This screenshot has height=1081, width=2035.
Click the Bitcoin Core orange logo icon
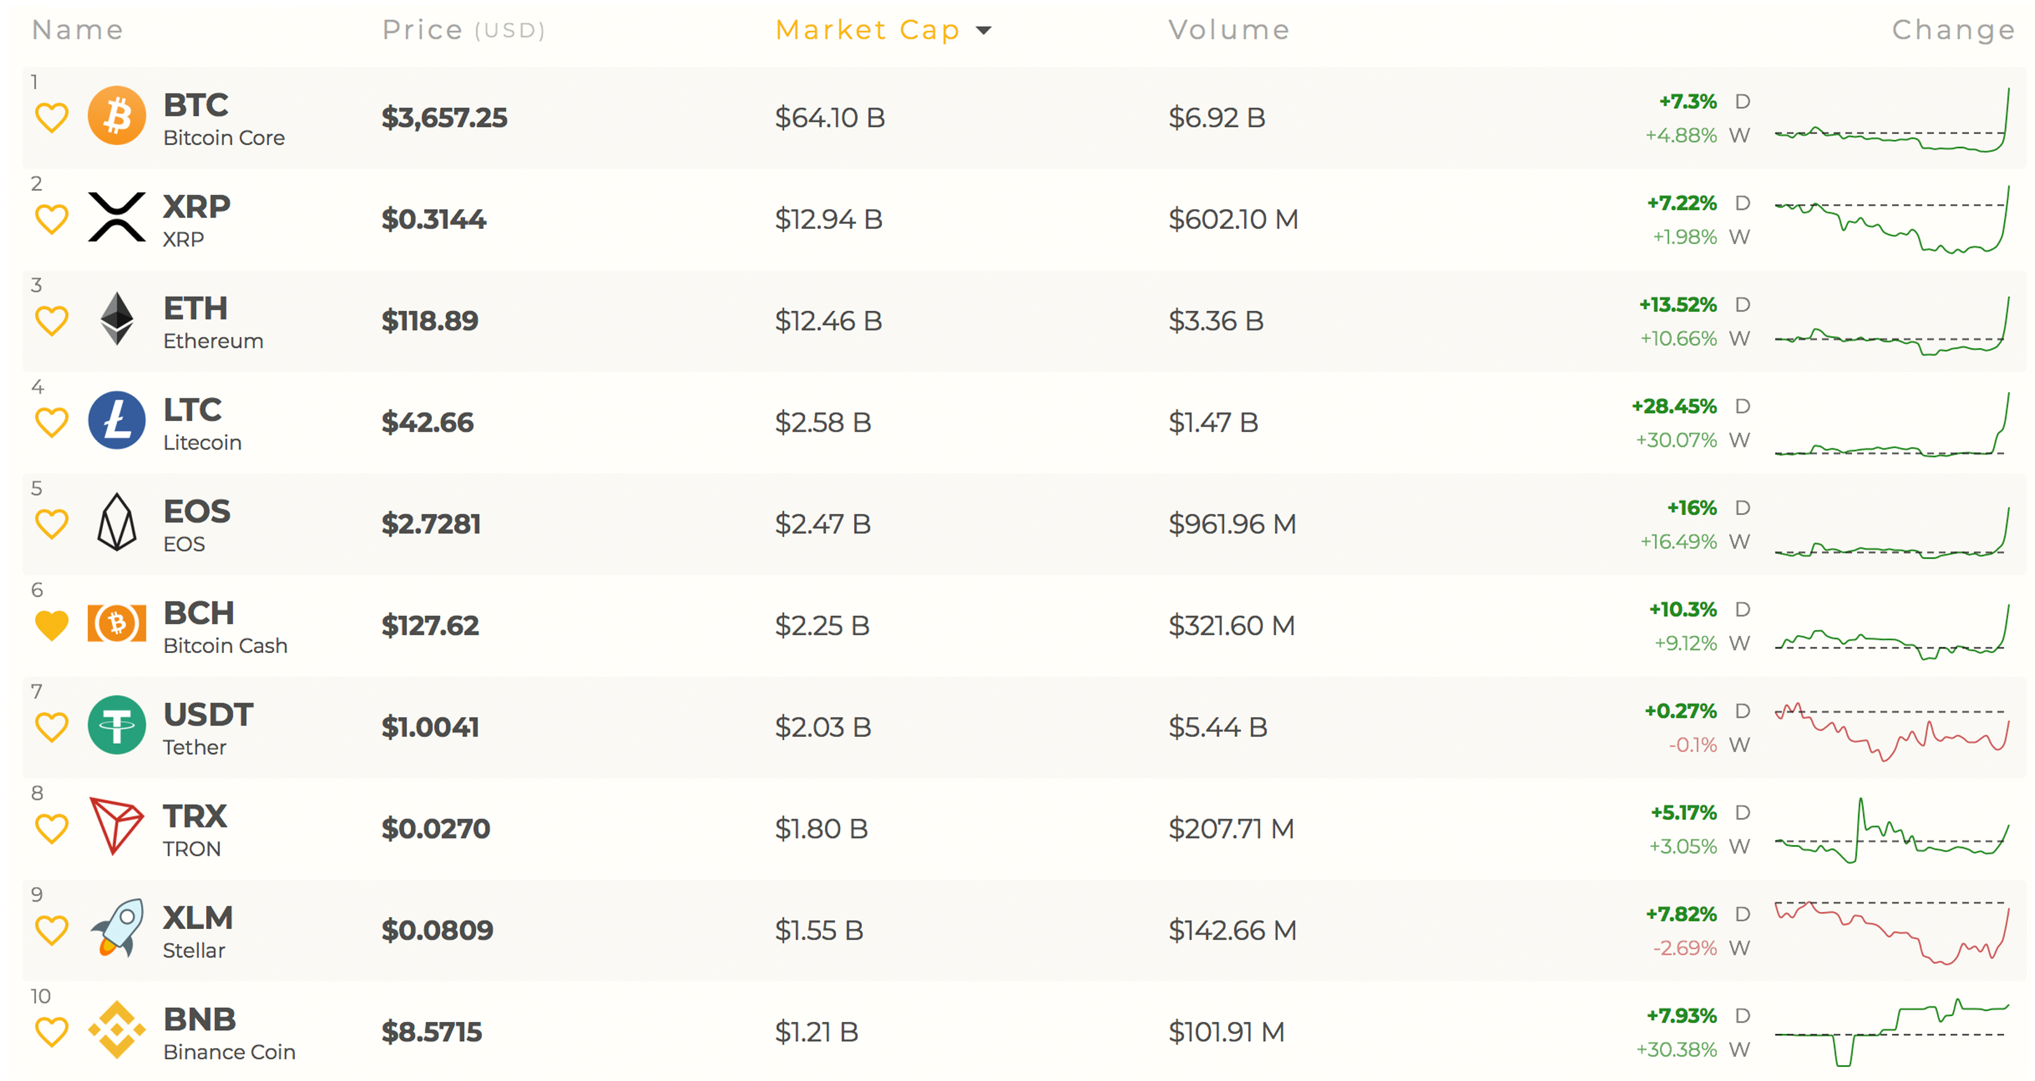[x=116, y=116]
